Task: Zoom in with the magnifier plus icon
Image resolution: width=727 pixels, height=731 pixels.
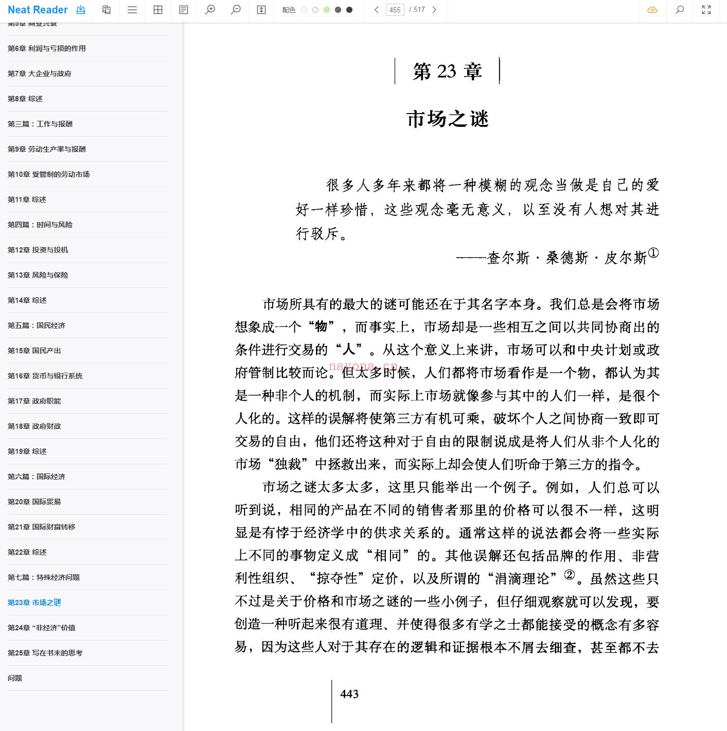Action: point(210,10)
